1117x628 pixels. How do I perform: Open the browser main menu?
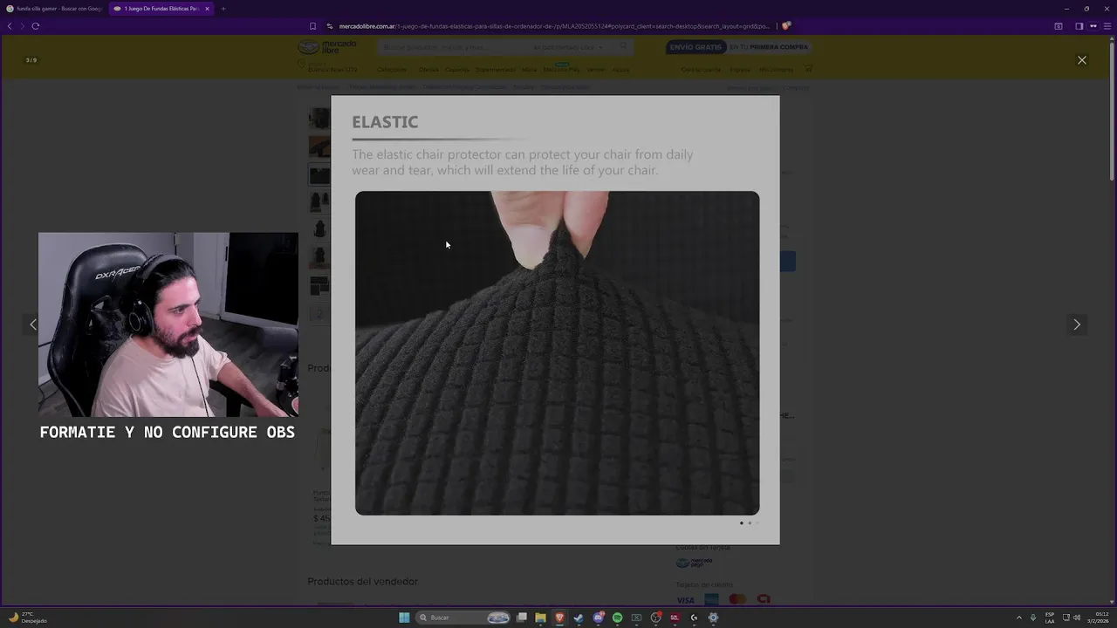click(x=1106, y=26)
